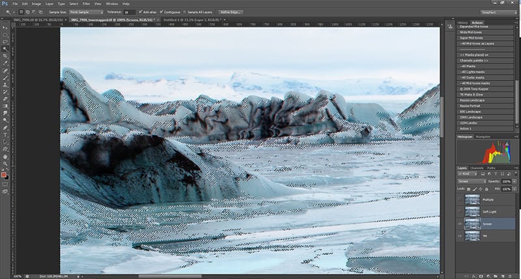
Task: Click Lock Transparent Pixels icon
Action: click(x=468, y=189)
